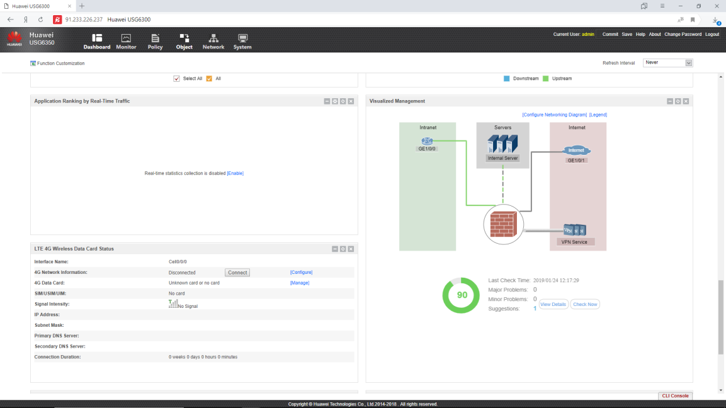Click the Downstream blue legend swatch
Screen dimensions: 726x408
tap(506, 79)
